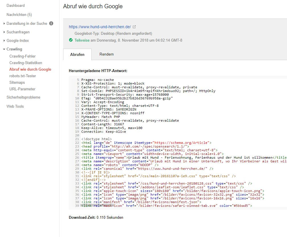Open Google-Index menu entry
The width and height of the screenshot is (287, 237).
pyautogui.click(x=18, y=41)
